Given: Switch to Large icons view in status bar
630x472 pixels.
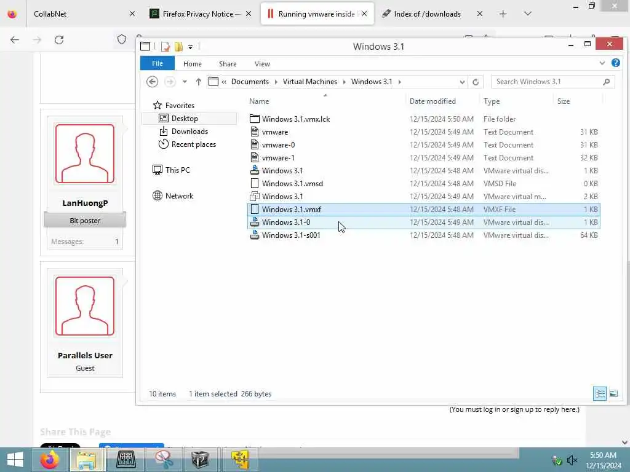Looking at the screenshot, I should coord(613,394).
